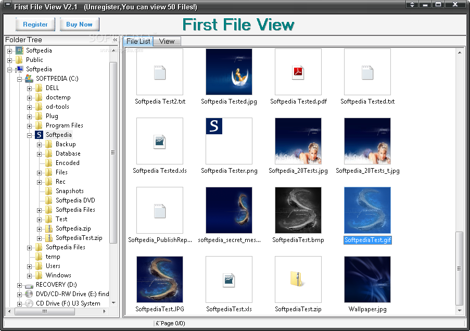Click the Test folder label in tree
470x331 pixels.
[x=61, y=219]
